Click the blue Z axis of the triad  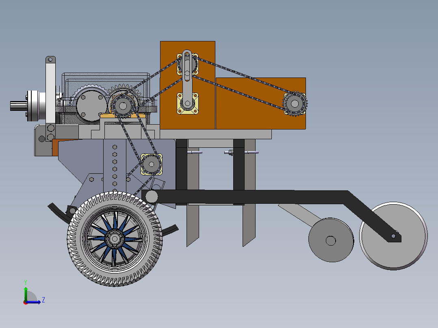coord(33,302)
